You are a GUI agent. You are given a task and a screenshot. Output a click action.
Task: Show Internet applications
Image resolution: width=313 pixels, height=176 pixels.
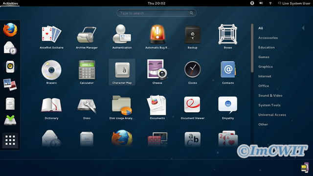265,76
